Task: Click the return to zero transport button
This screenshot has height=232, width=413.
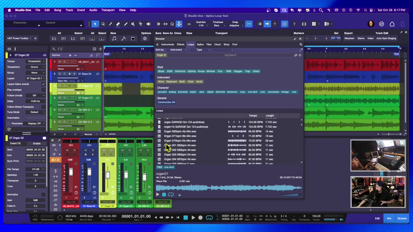Action: 178,217
